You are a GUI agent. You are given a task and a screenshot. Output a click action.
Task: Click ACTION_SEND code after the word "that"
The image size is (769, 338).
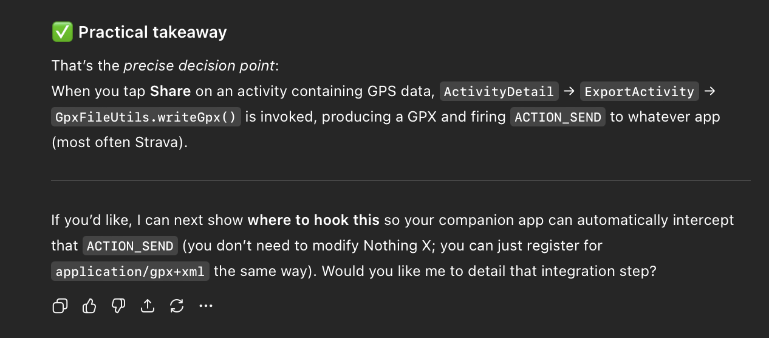[131, 246]
